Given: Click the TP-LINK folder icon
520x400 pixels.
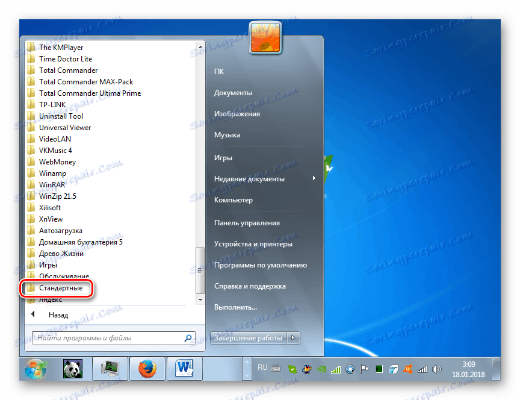Looking at the screenshot, I should [31, 105].
